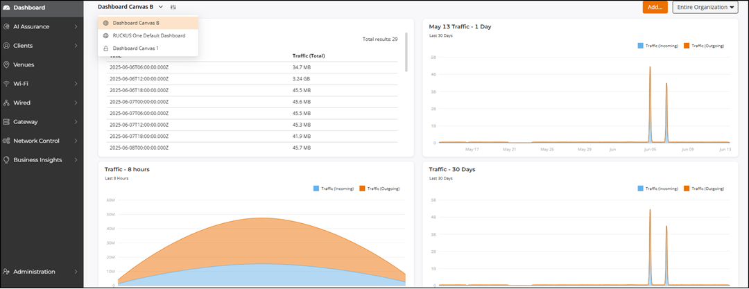Toggle Traffic (Outgoing) legend in May 13 Traffic chart
The image size is (749, 289).
tap(705, 46)
